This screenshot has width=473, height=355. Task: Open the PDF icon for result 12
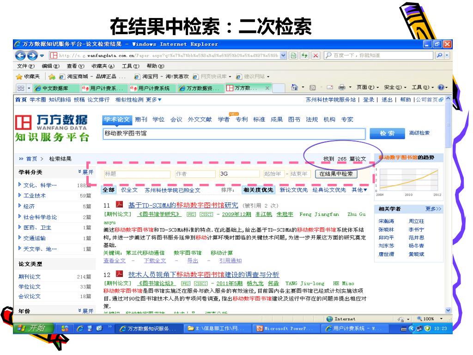[x=120, y=274]
